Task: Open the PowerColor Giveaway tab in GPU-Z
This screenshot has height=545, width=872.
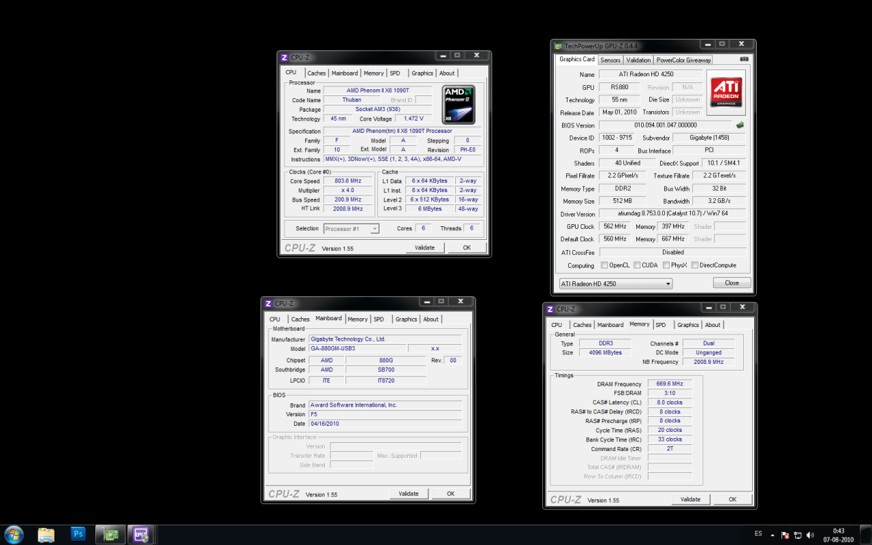Action: pos(683,60)
